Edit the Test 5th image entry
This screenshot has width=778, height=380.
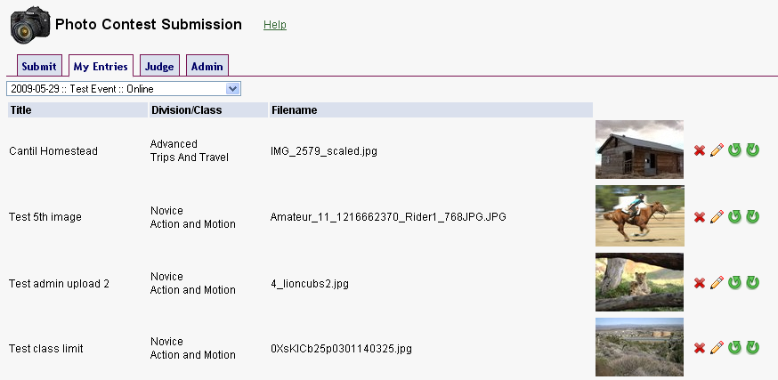[x=717, y=217]
